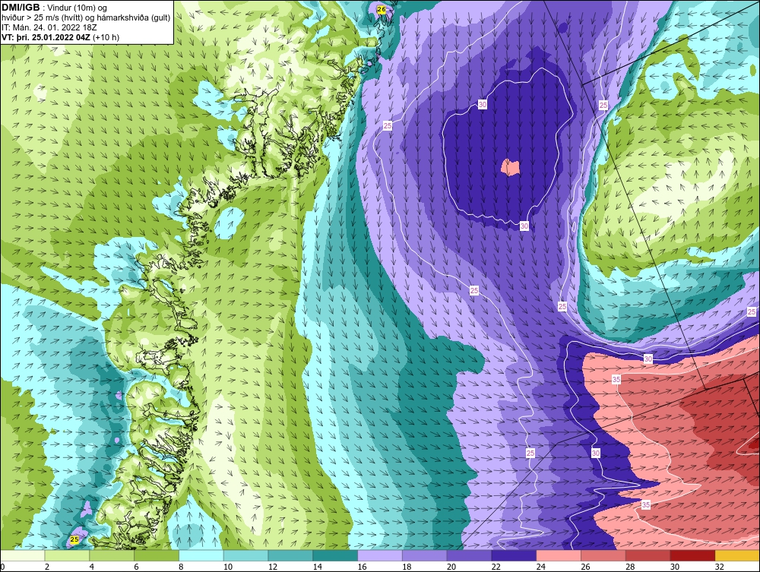The image size is (760, 572).
Task: Click the olive green 6–8 legend swatch
Action: pyautogui.click(x=157, y=555)
